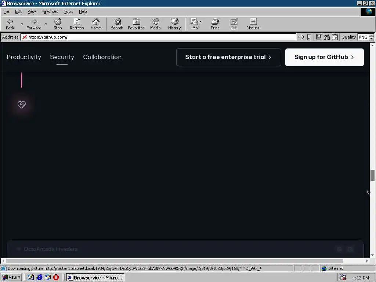Screen dimensions: 376x282
Task: Open the Search pane
Action: [117, 24]
